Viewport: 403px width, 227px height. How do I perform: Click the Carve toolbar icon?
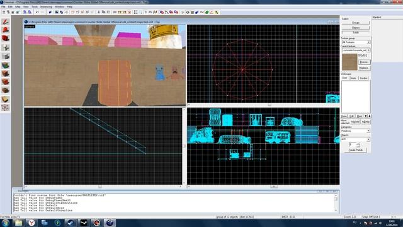click(x=50, y=12)
